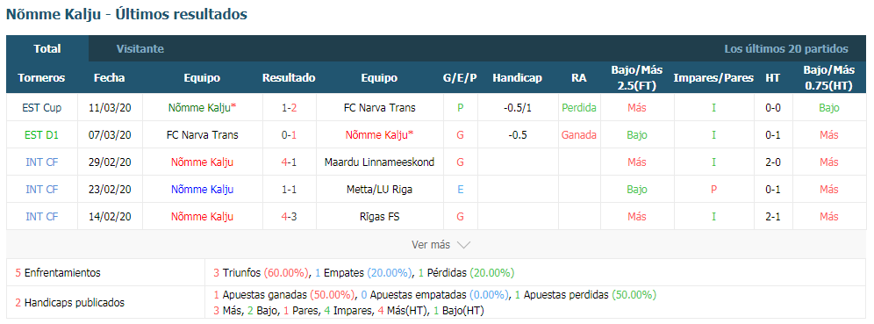874x324 pixels.
Task: Click Nõmme Kalju in the 23/02/20 row
Action: click(x=202, y=190)
